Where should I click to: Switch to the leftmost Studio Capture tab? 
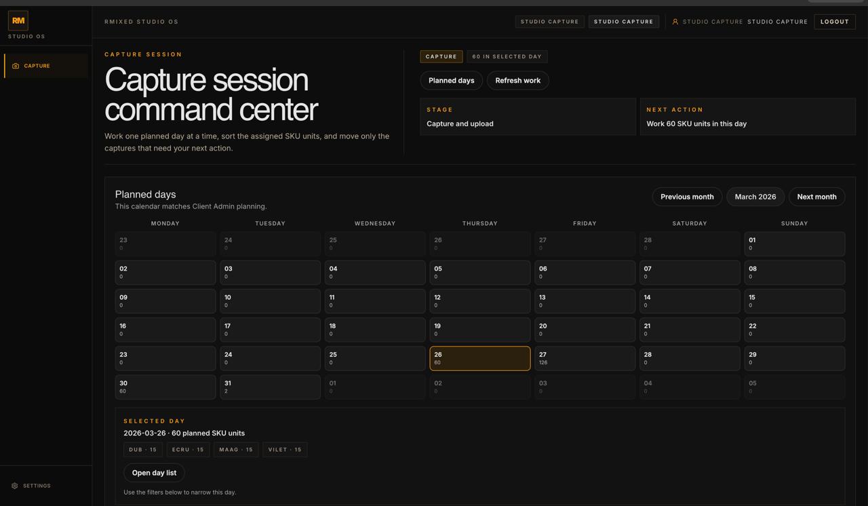click(549, 21)
